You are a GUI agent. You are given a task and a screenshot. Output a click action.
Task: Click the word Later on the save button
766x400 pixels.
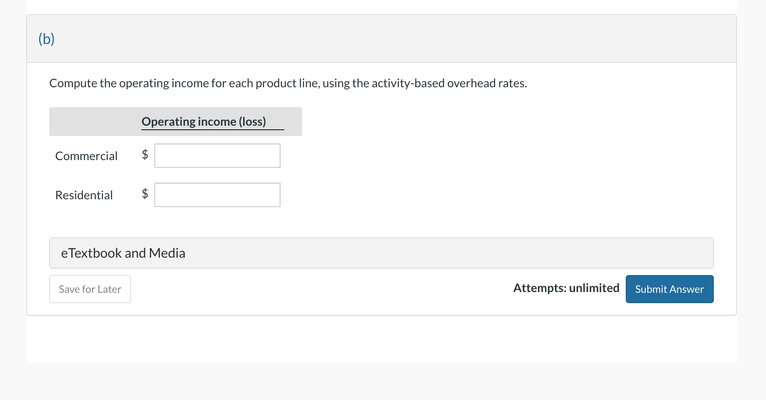[x=109, y=289]
